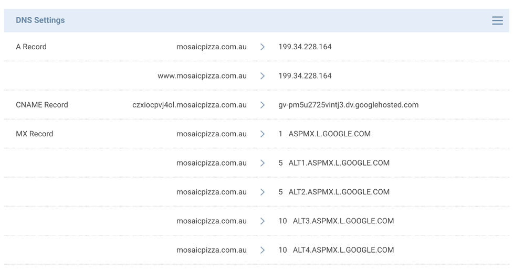Click the DNS Settings panel title
Image resolution: width=524 pixels, height=271 pixels.
[40, 20]
